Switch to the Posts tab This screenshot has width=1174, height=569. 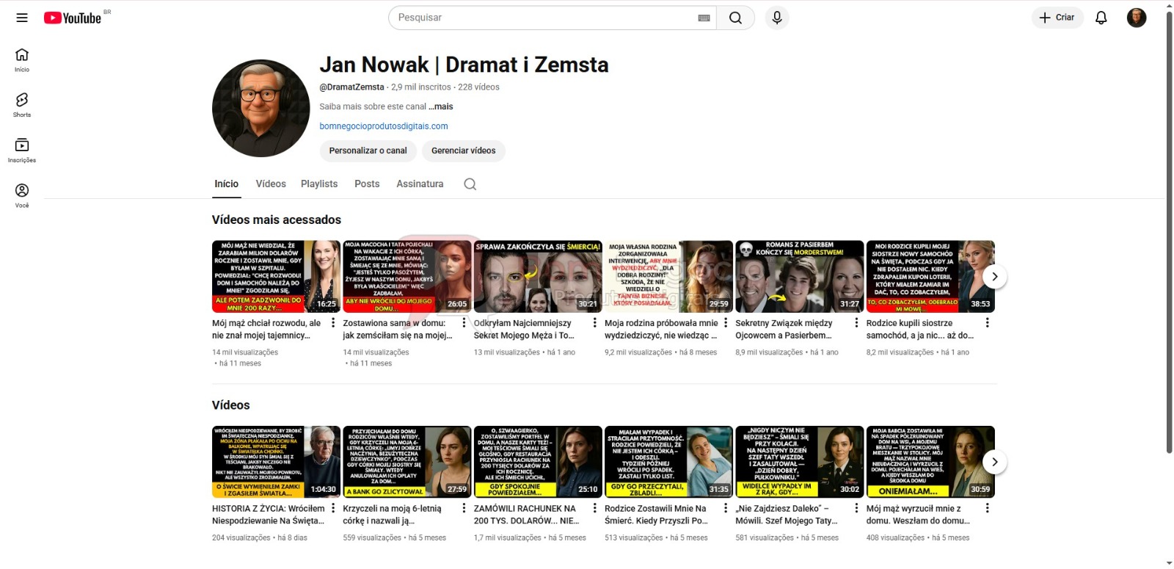pos(367,184)
